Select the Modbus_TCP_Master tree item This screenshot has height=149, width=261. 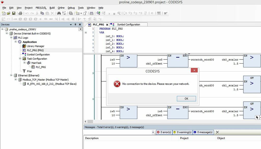(45, 80)
